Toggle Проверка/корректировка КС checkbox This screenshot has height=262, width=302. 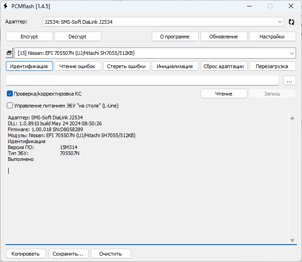(10, 94)
